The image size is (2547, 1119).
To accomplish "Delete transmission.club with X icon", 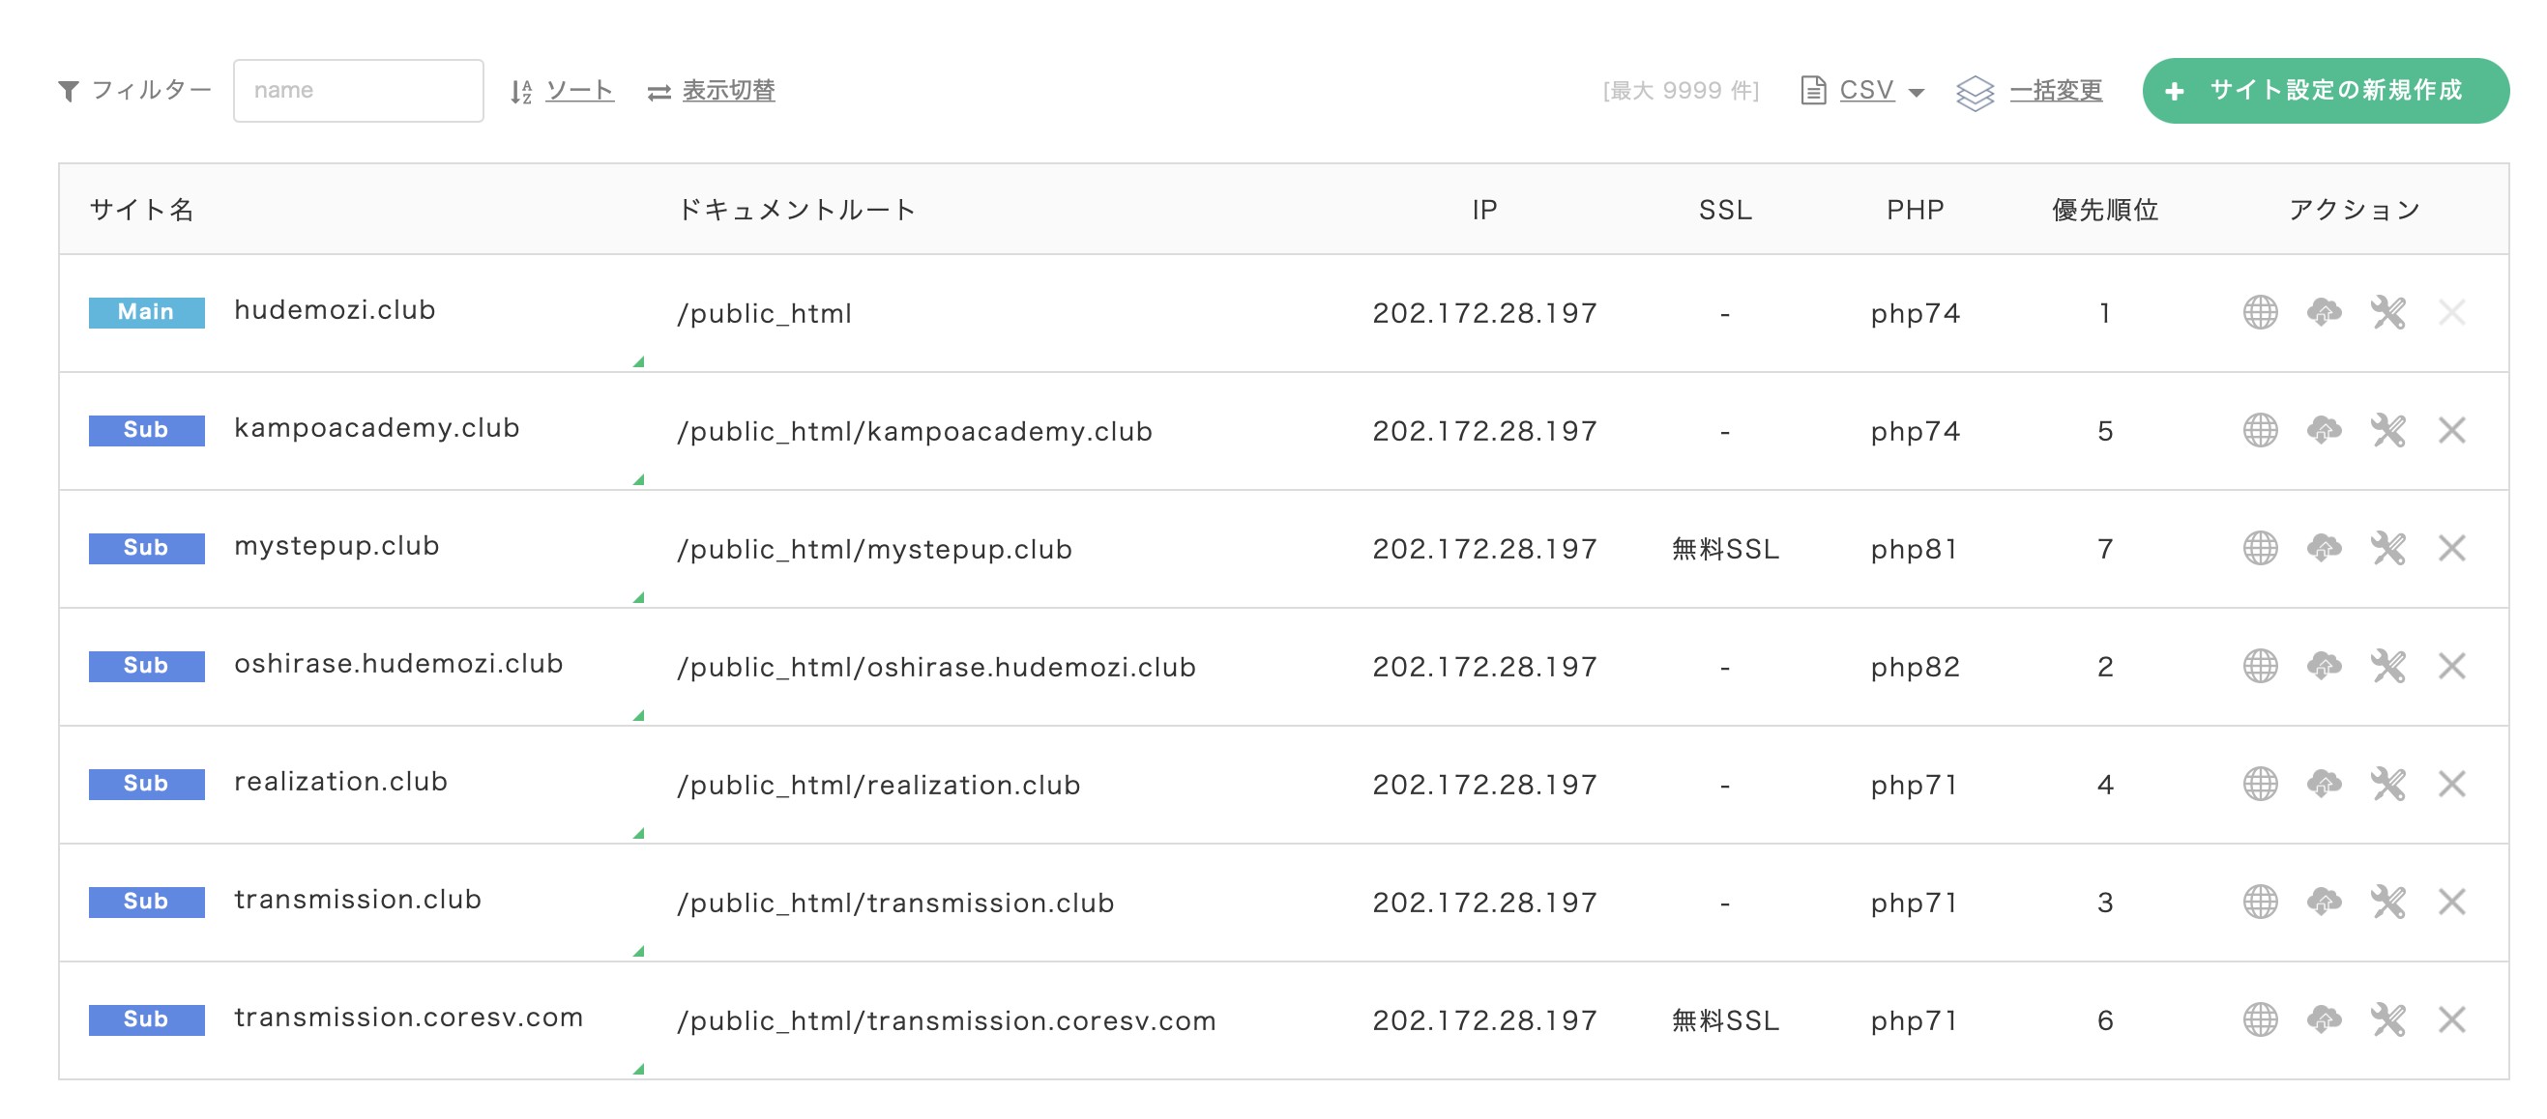I will click(2452, 902).
